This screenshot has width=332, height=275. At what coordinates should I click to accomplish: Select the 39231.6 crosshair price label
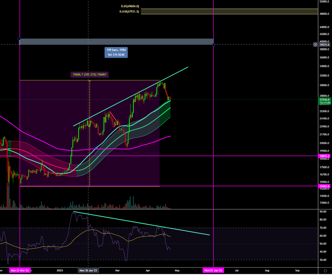pyautogui.click(x=325, y=44)
